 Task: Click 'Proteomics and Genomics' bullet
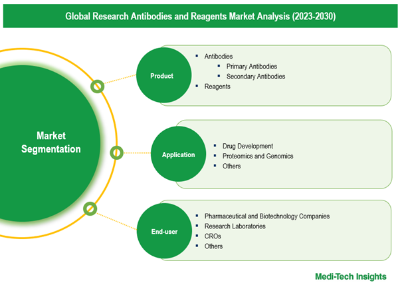pos(258,156)
